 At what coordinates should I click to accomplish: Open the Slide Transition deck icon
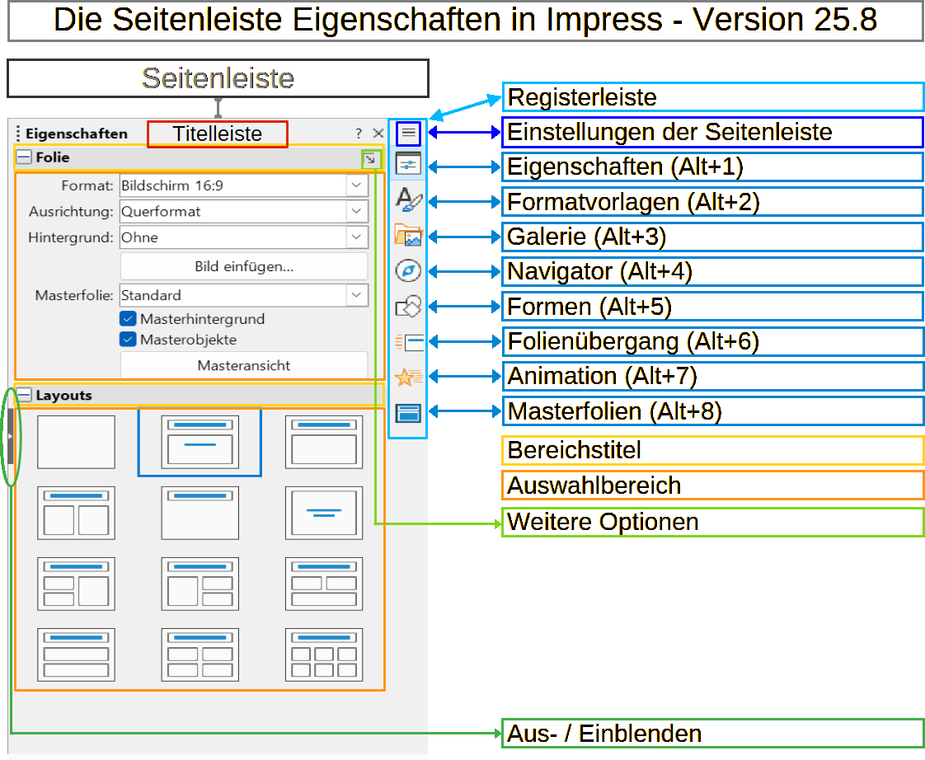point(408,341)
